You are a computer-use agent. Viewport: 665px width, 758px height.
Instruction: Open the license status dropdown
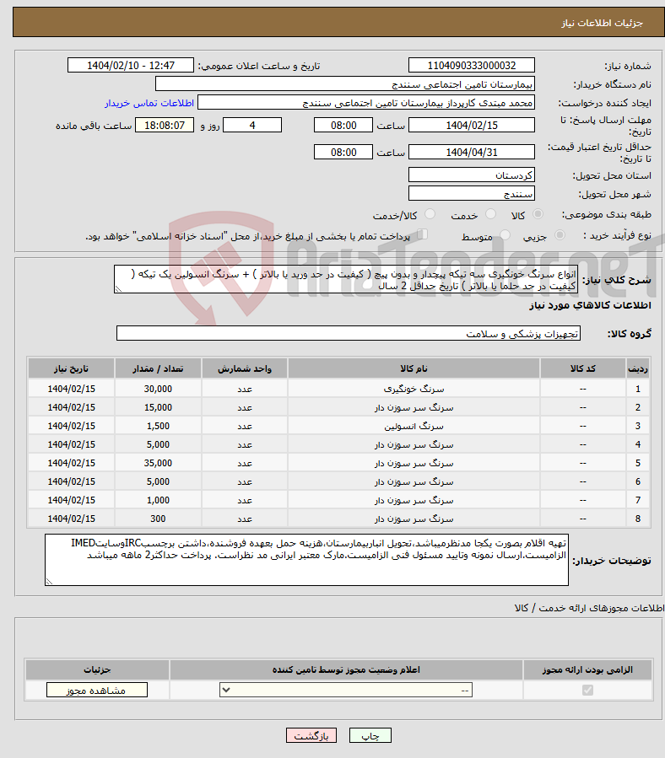[345, 691]
